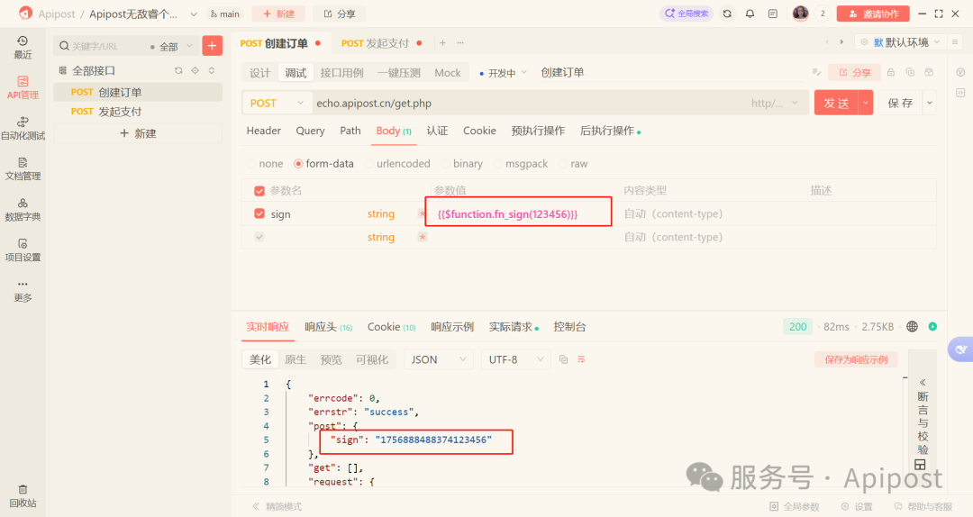The height and width of the screenshot is (517, 973).
Task: Open 项目设置 sidebar section
Action: 23,249
